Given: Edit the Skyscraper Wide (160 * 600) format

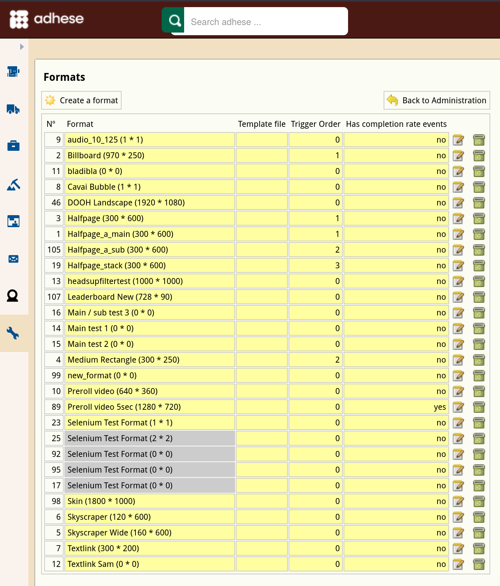Looking at the screenshot, I should click(458, 533).
